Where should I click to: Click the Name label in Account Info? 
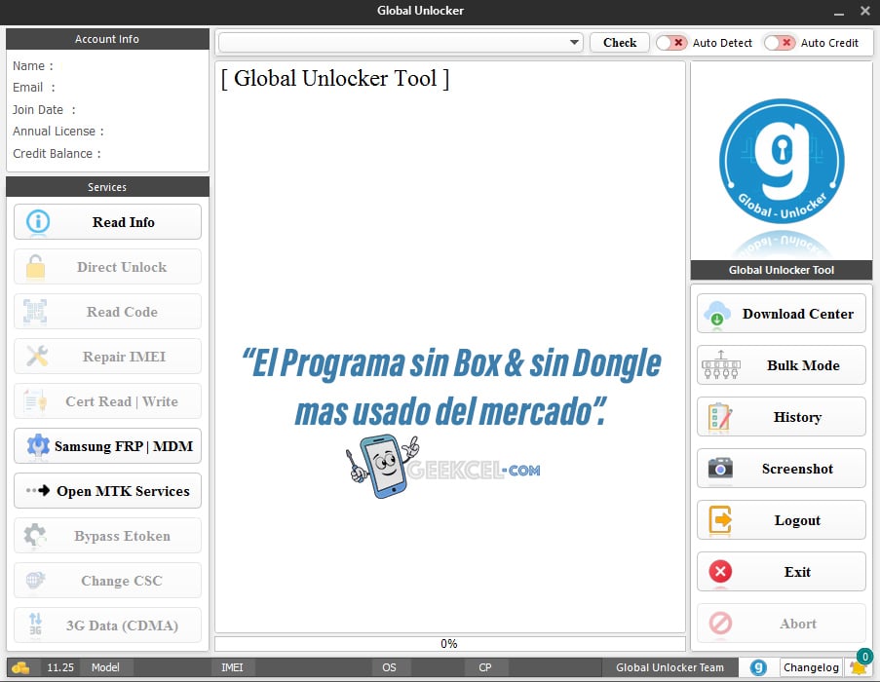coord(32,66)
